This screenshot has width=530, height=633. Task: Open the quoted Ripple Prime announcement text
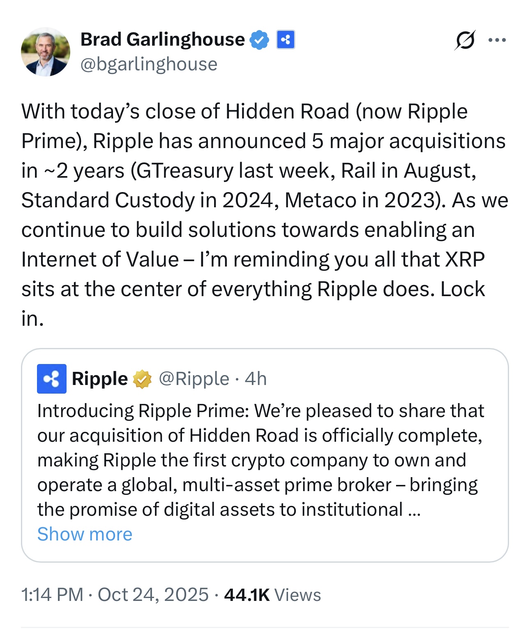261,460
